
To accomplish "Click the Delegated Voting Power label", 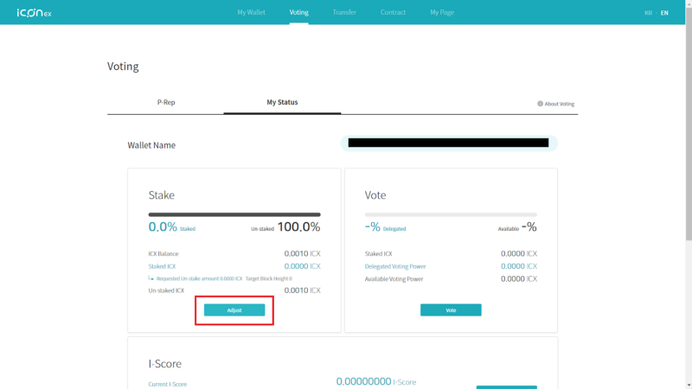I will click(395, 266).
